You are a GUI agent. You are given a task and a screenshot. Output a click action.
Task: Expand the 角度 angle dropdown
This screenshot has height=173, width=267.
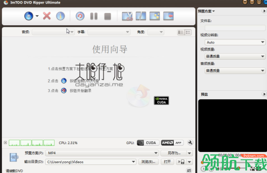coord(156,32)
